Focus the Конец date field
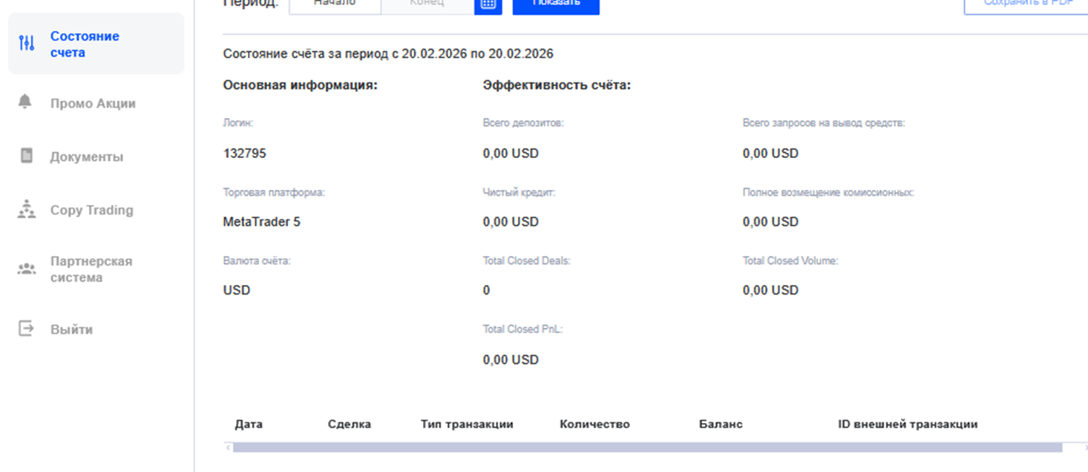This screenshot has width=1088, height=472. (427, 4)
